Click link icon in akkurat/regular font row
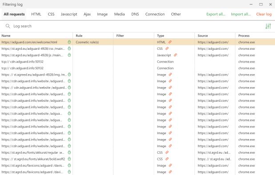The height and width of the screenshot is (175, 275). click(x=167, y=152)
